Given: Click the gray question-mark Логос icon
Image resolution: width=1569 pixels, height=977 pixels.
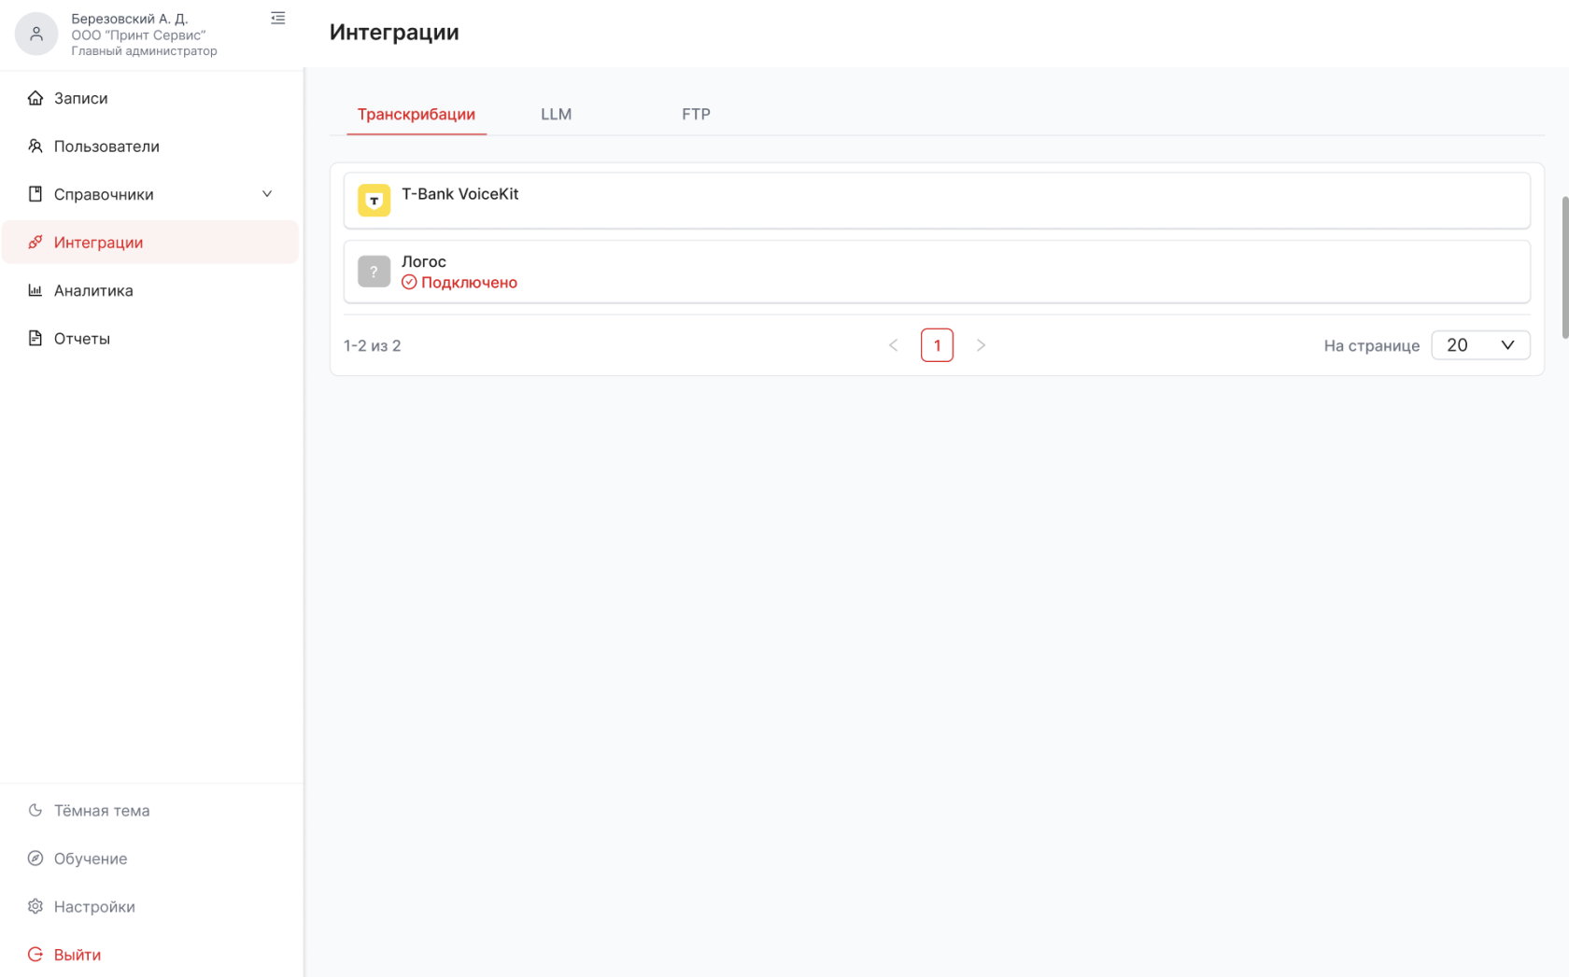Looking at the screenshot, I should click(x=375, y=272).
